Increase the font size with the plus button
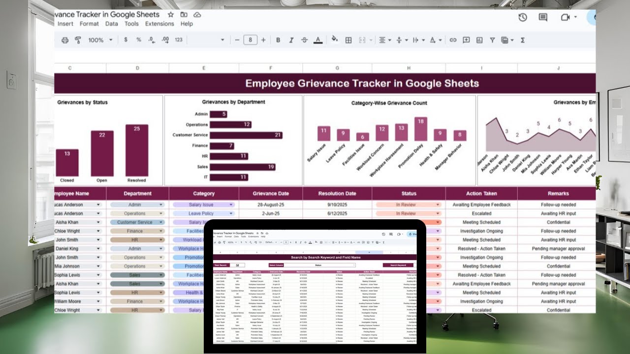 (x=263, y=40)
